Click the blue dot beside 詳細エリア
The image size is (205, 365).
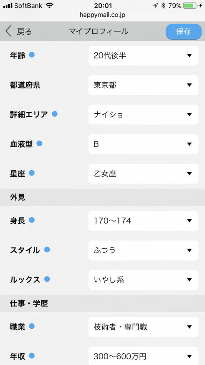coord(55,114)
